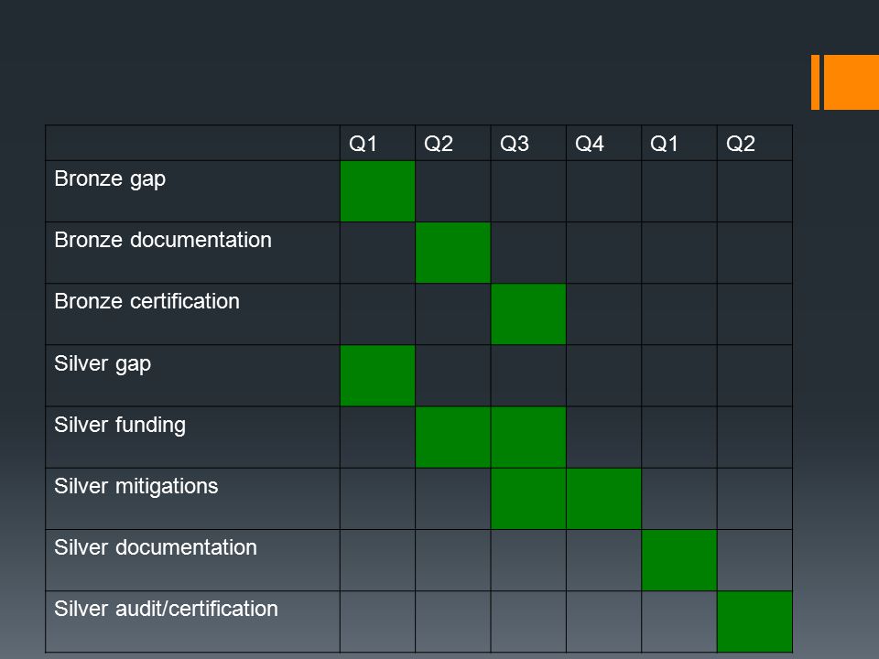Click the first Q1 column header
This screenshot has width=879, height=659.
363,144
